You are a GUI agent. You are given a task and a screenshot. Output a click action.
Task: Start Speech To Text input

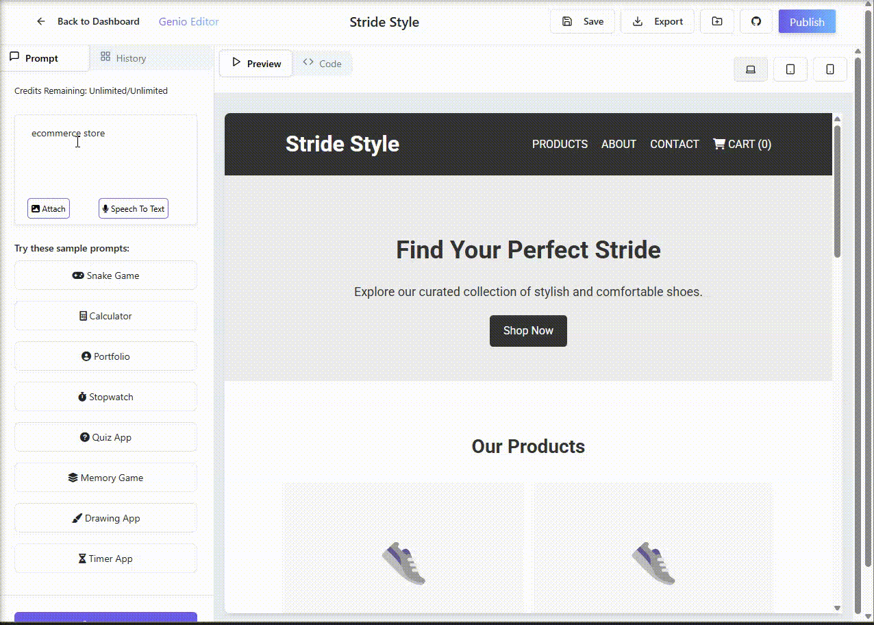coord(134,209)
